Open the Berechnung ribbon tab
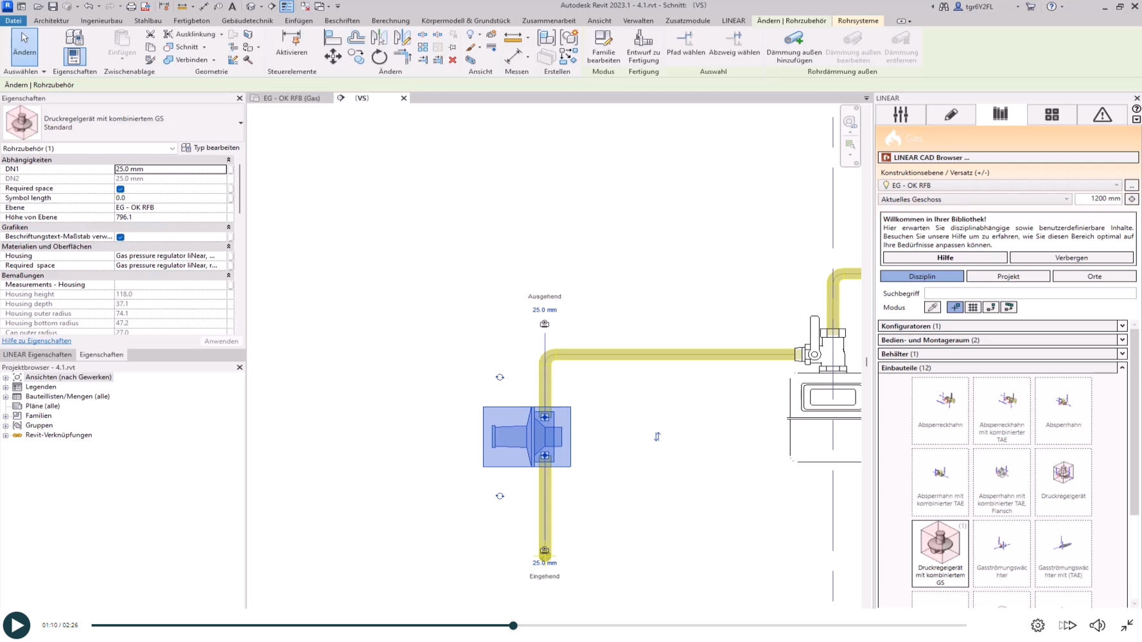Image resolution: width=1142 pixels, height=642 pixels. pos(390,21)
